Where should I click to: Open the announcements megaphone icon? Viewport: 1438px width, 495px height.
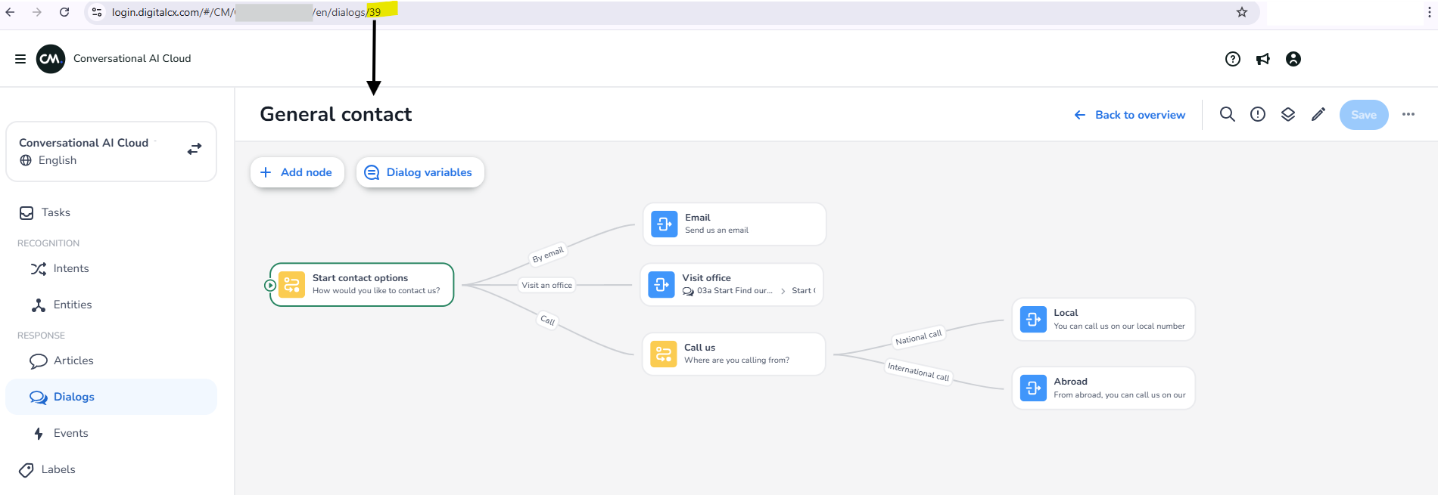(x=1263, y=59)
